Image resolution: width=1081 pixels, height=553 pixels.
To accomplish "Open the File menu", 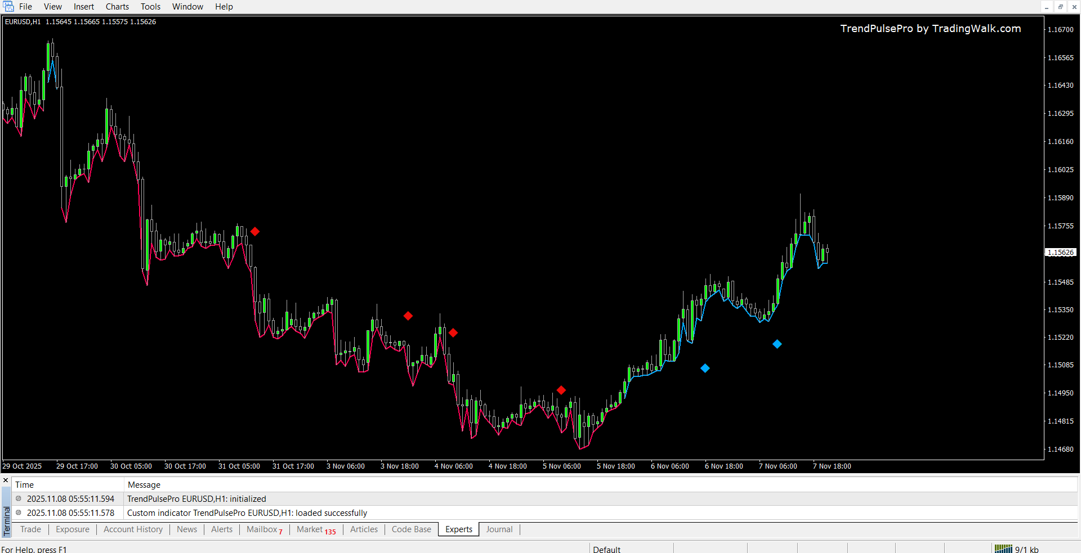I will point(25,7).
